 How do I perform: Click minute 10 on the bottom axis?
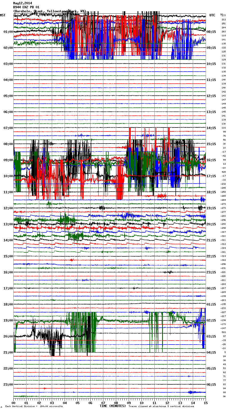point(142,403)
